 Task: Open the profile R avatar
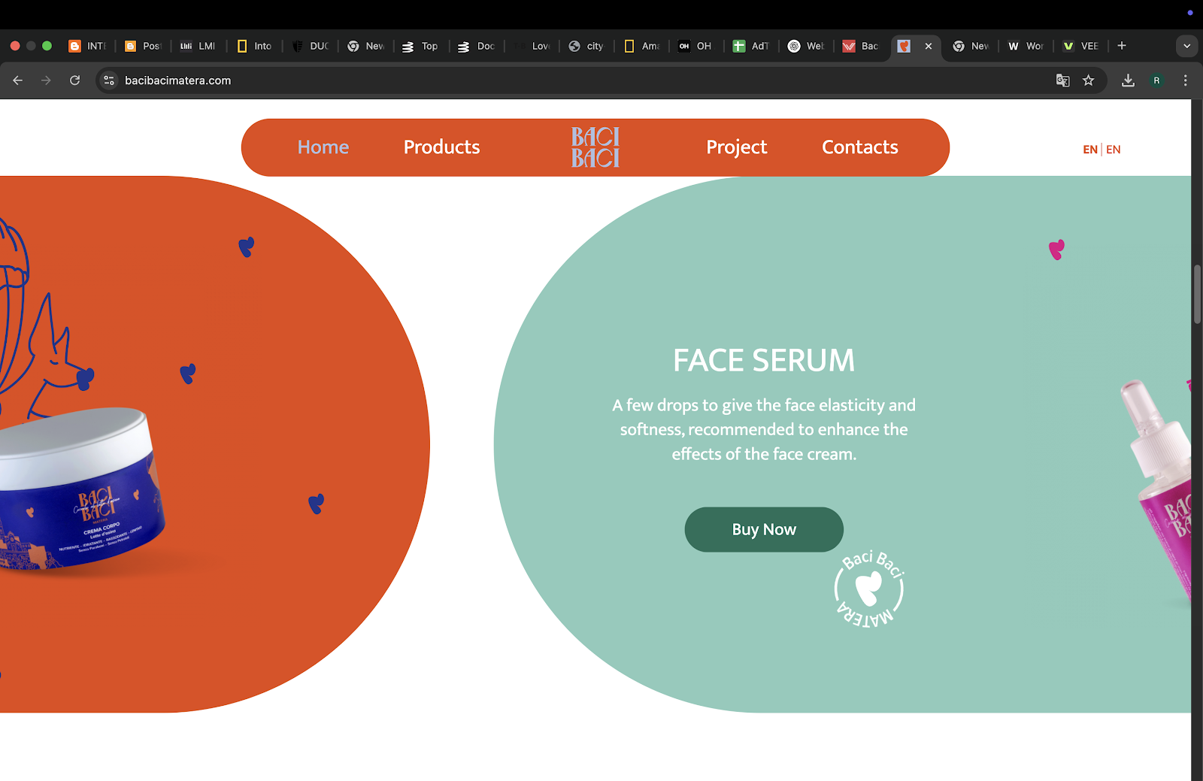point(1156,80)
